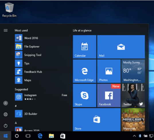
Task: Click the Free label for Instagram
Action: [64, 95]
